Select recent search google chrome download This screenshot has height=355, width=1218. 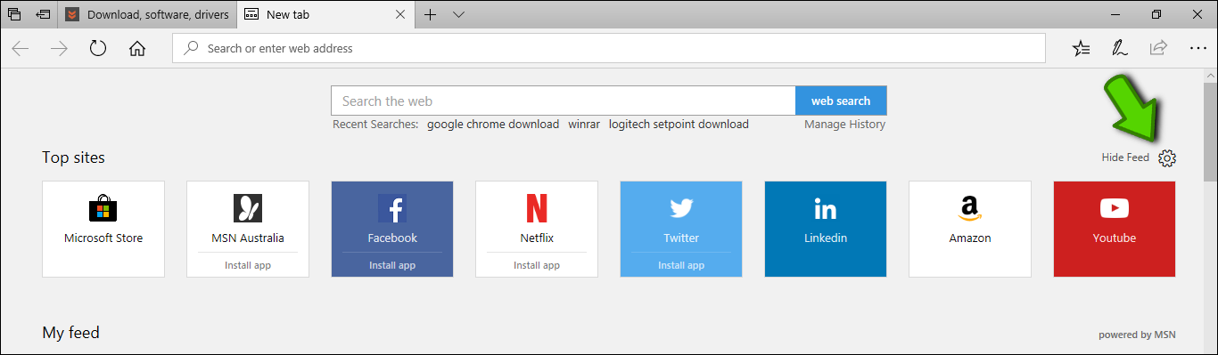click(493, 124)
